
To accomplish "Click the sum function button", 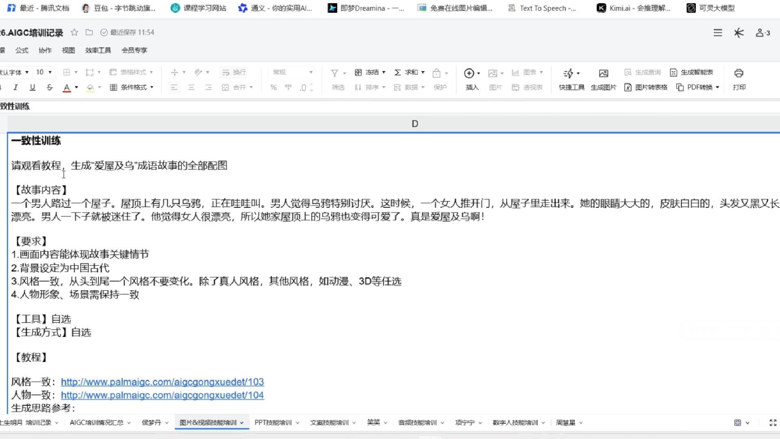I will pos(409,72).
